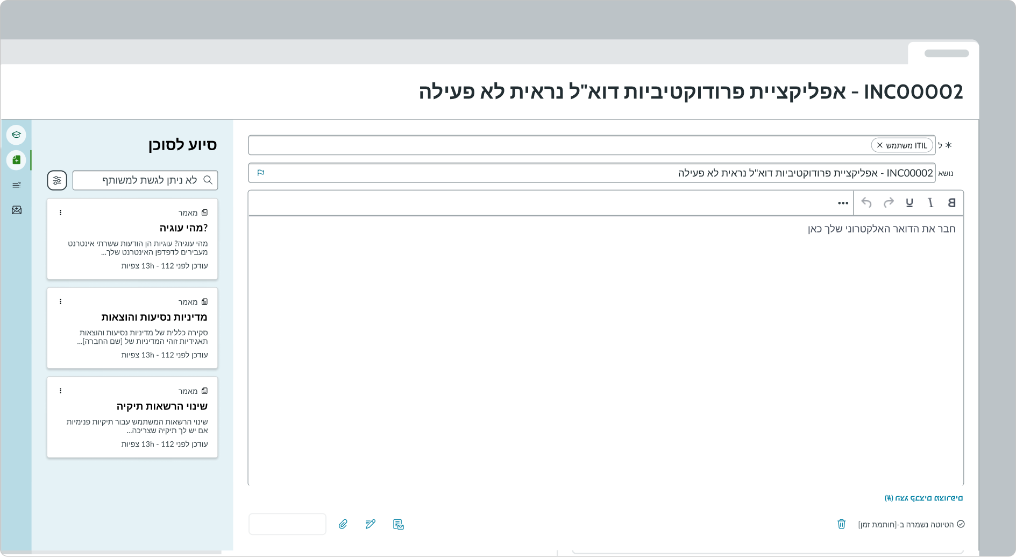
Task: Click the undo arrow in editor toolbar
Action: pyautogui.click(x=866, y=203)
